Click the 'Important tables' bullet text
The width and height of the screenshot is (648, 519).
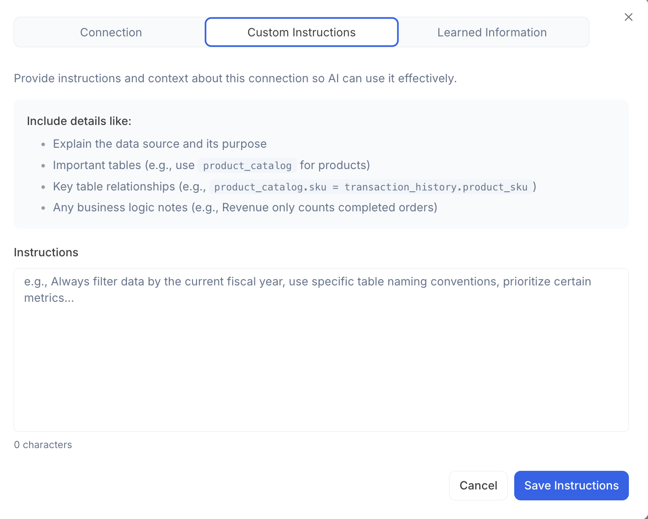[123, 165]
